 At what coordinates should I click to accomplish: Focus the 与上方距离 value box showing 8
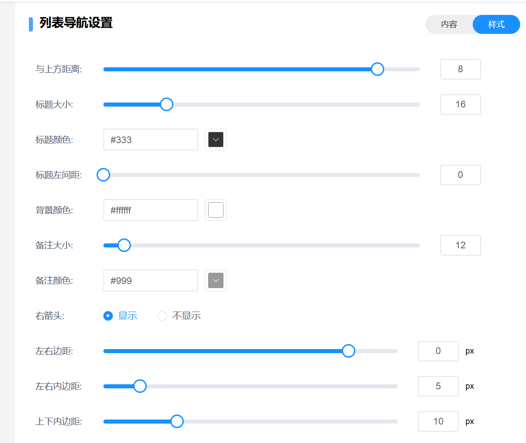pos(460,69)
